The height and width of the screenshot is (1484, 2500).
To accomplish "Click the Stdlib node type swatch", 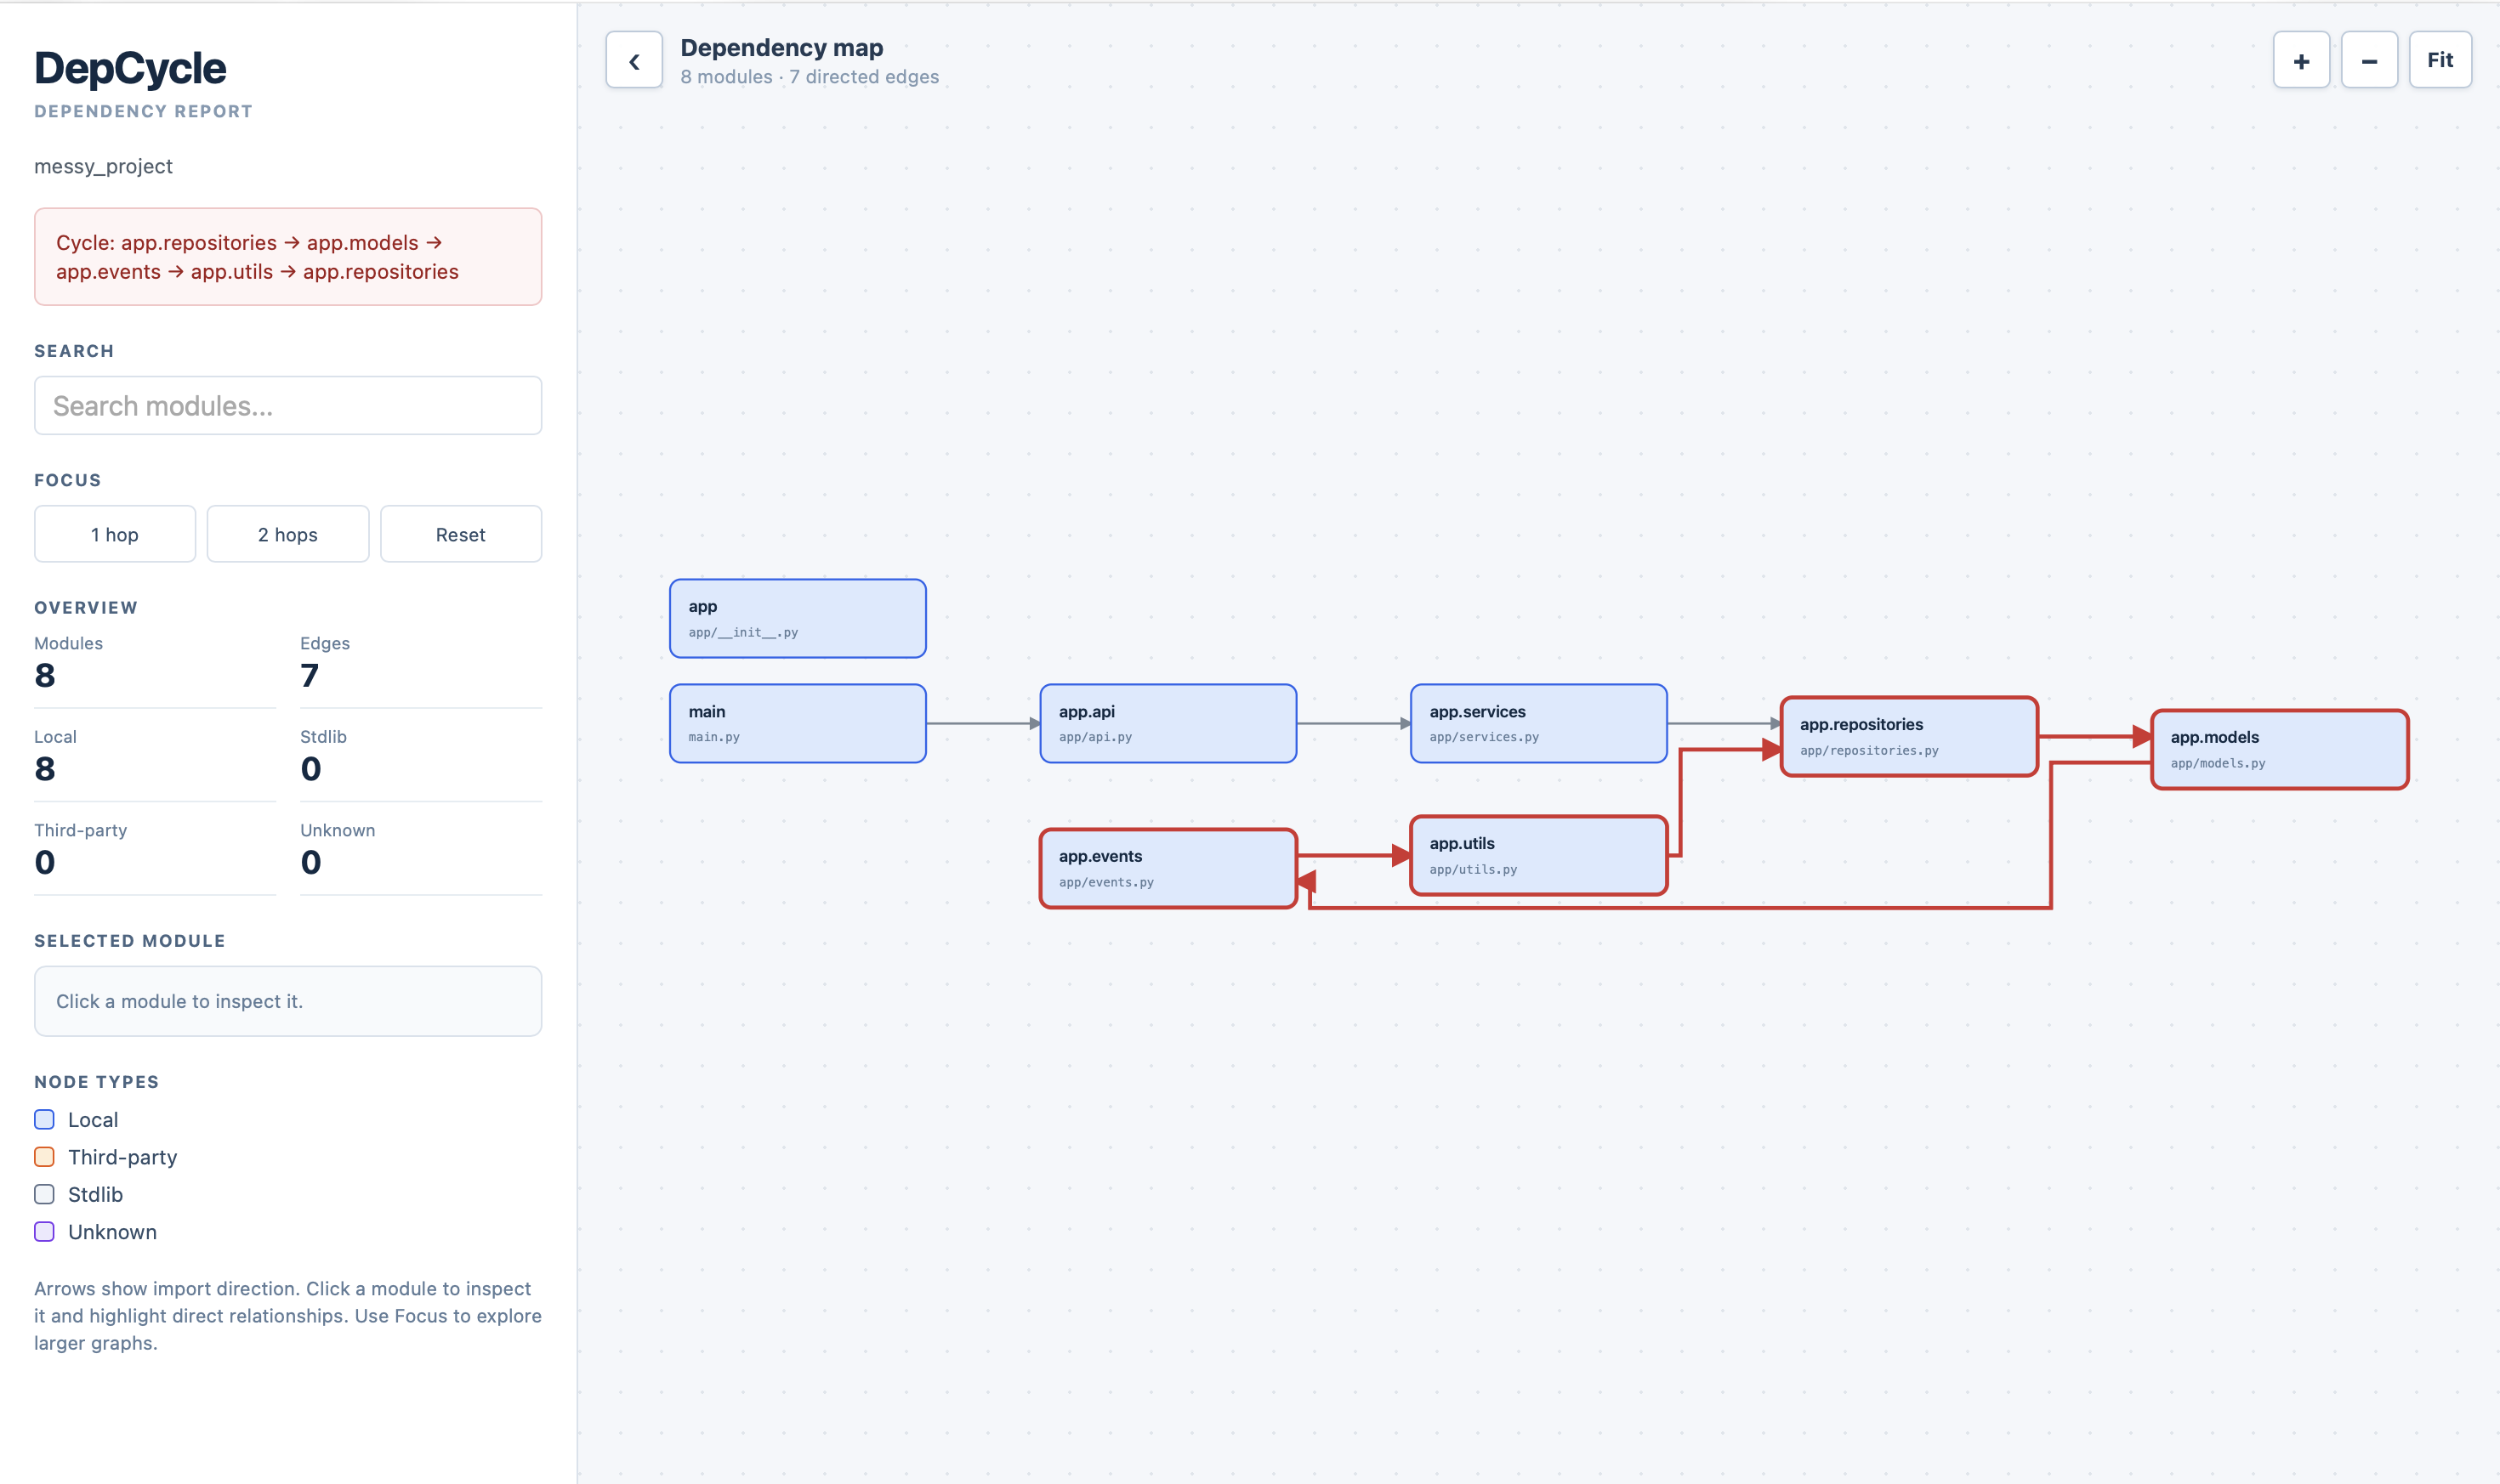I will click(44, 1194).
